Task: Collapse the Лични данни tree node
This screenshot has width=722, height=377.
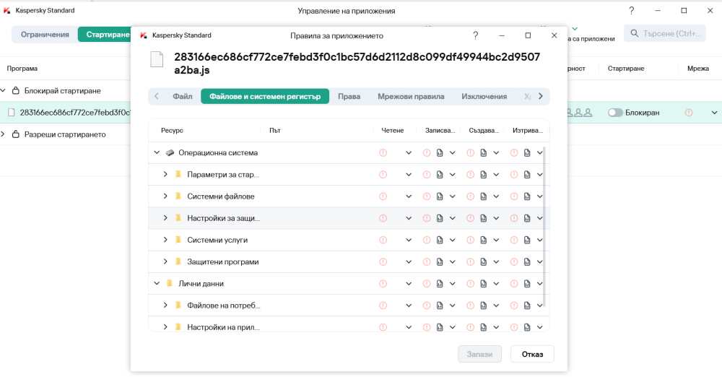Action: tap(157, 283)
